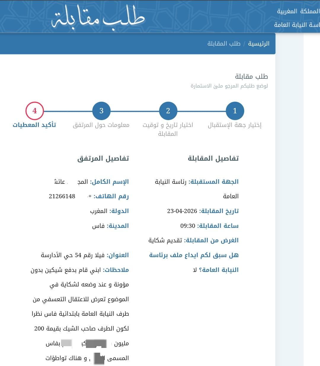Viewport: 320px width, 366px height.
Task: Select step 3 circle in the wizard
Action: (x=101, y=111)
